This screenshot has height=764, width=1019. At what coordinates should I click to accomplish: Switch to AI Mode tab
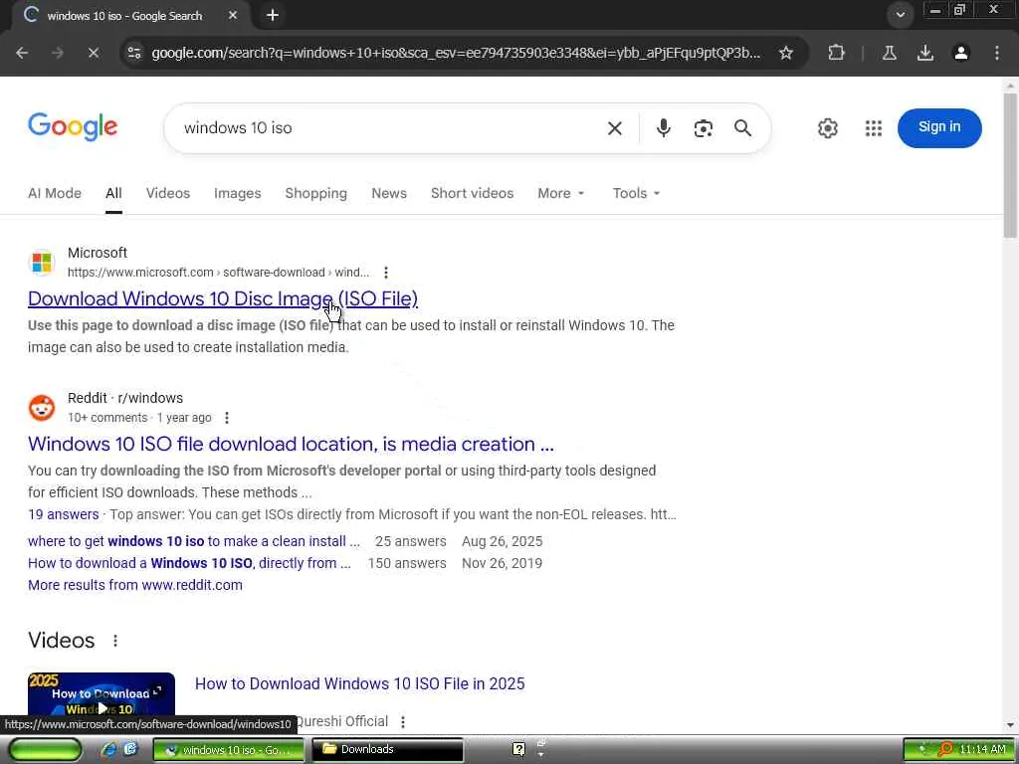click(55, 193)
